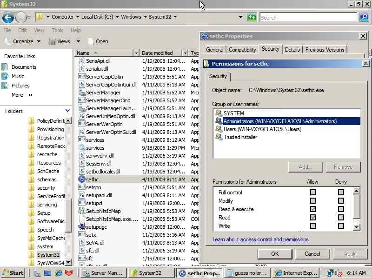
Task: Toggle Allow for Read
Action: click(x=313, y=217)
